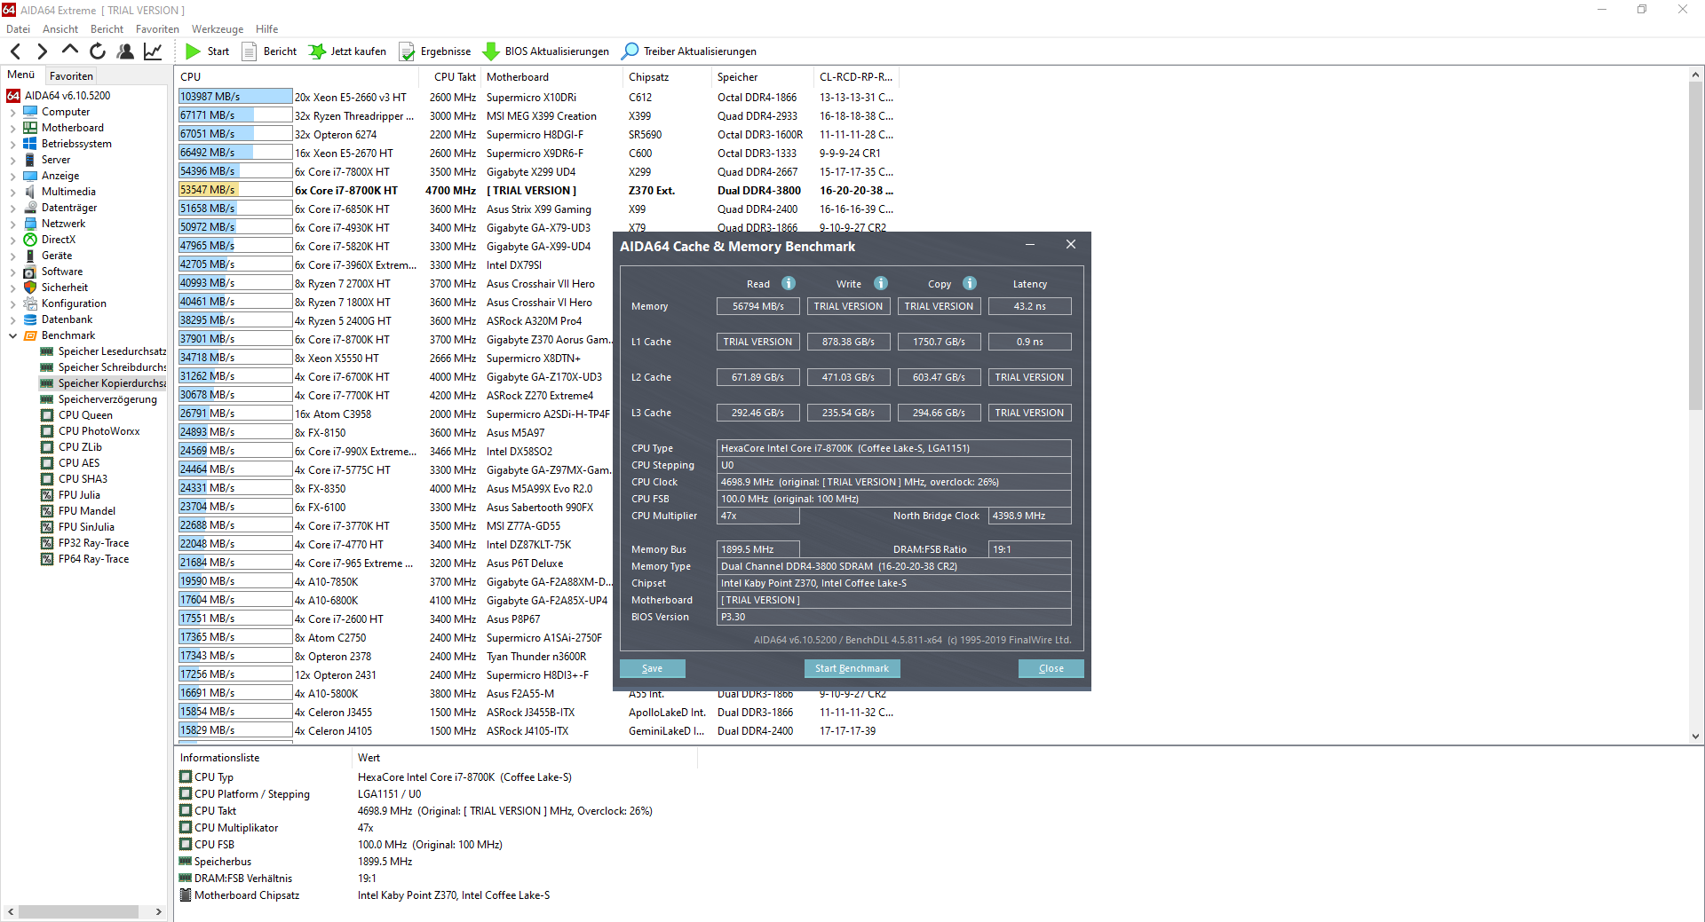Image resolution: width=1705 pixels, height=922 pixels.
Task: Click the Back navigation arrow
Action: pyautogui.click(x=15, y=51)
